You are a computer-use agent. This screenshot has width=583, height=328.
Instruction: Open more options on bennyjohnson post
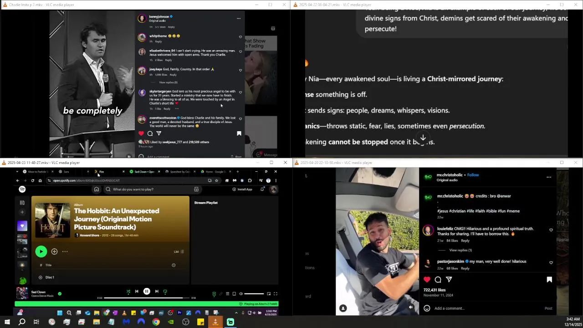coord(238,19)
